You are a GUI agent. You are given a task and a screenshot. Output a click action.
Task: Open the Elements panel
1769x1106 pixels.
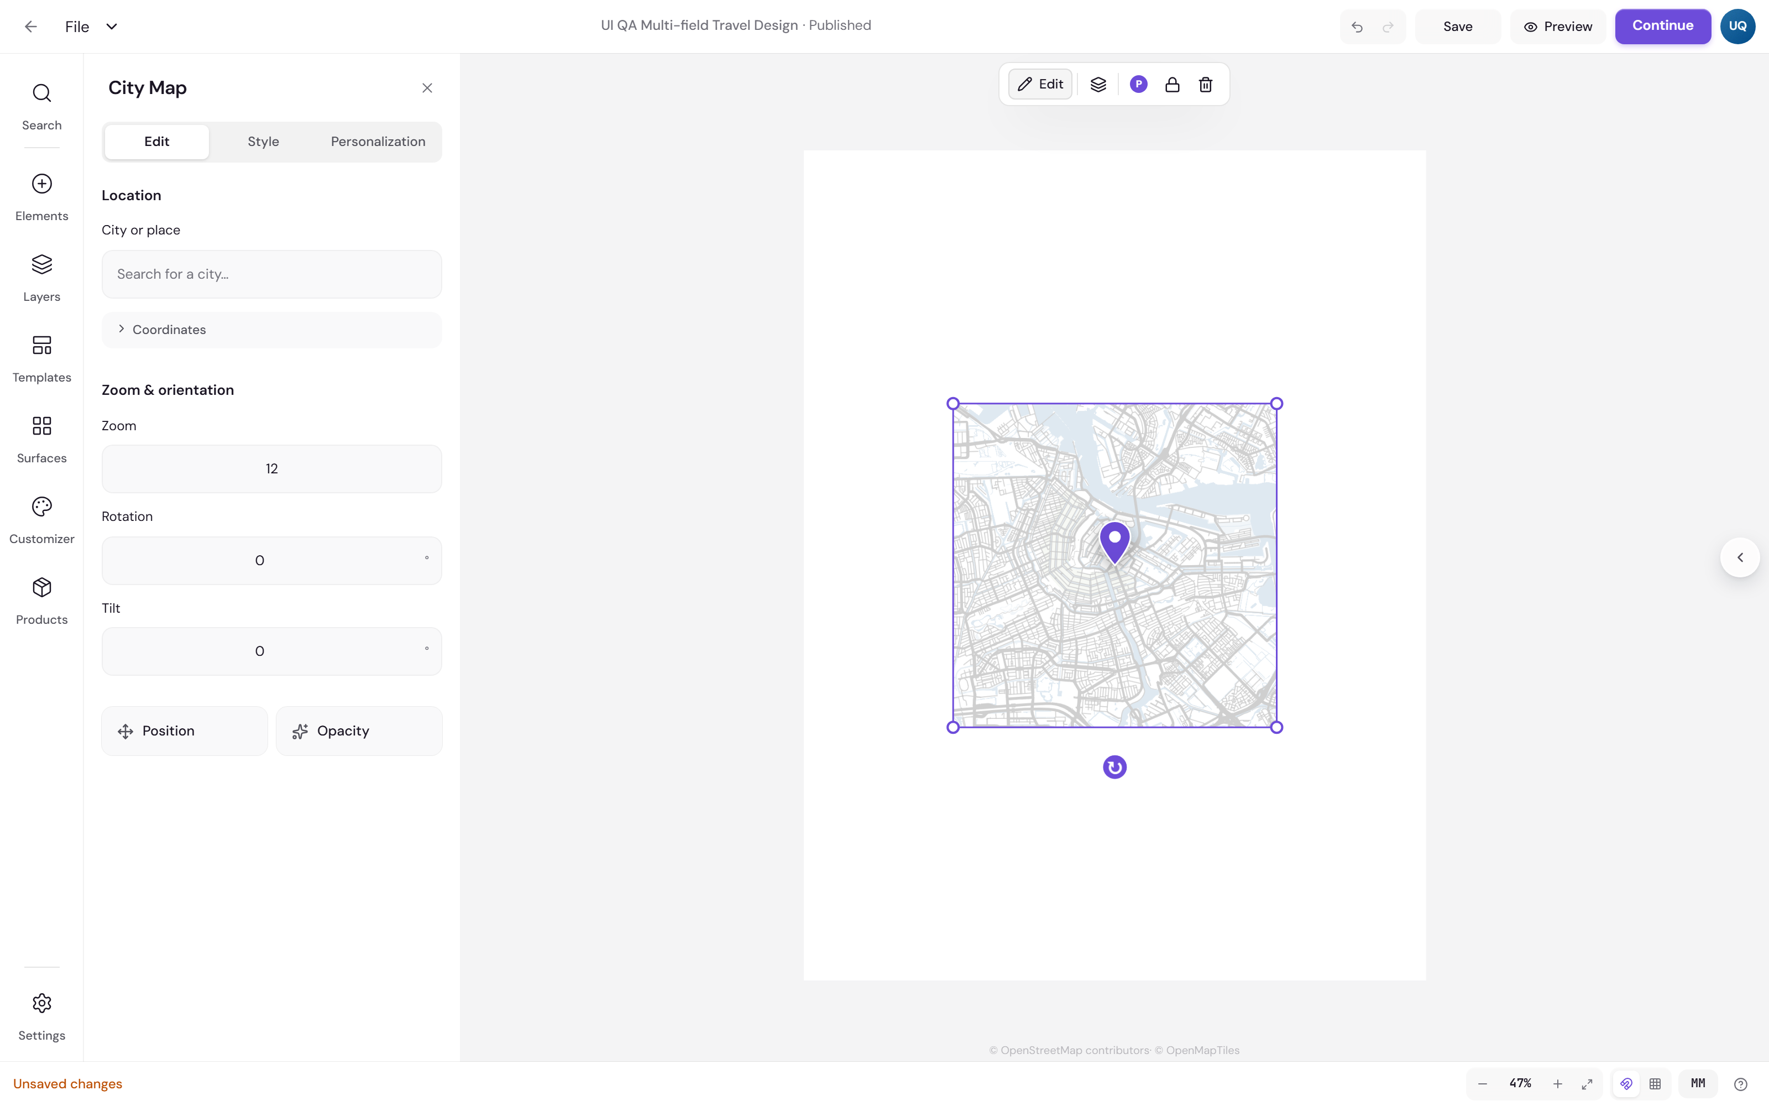click(41, 197)
